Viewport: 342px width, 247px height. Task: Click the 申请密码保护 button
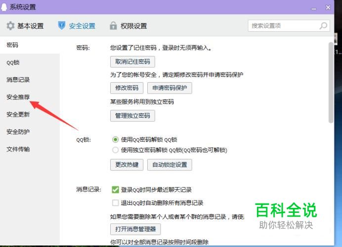click(170, 88)
